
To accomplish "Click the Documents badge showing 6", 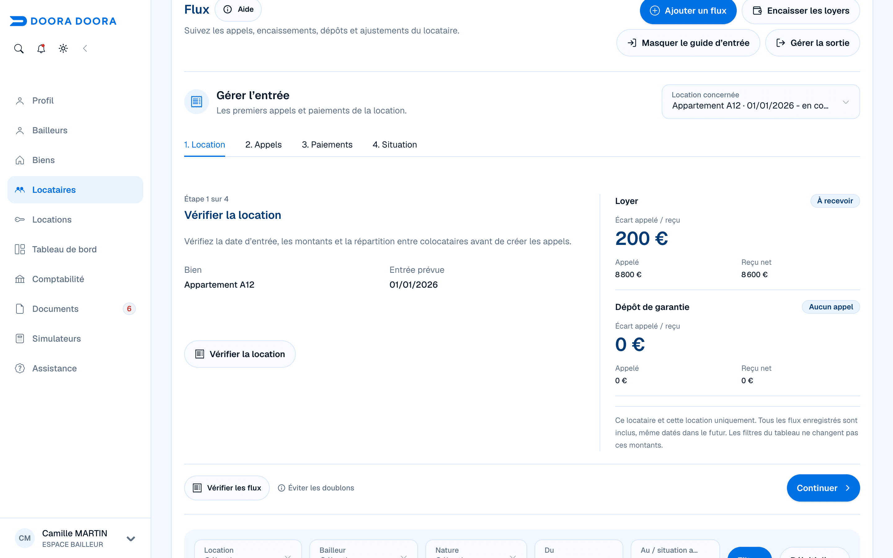I will click(129, 309).
